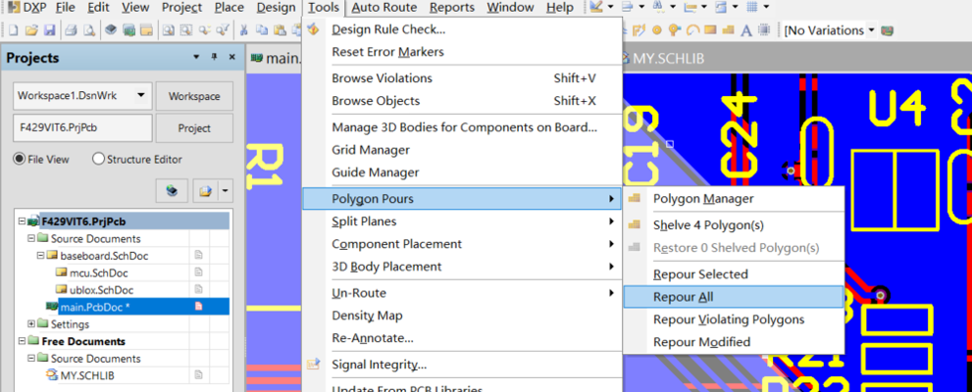Click the Print toolbar icon
Image resolution: width=972 pixels, height=392 pixels.
point(72,30)
